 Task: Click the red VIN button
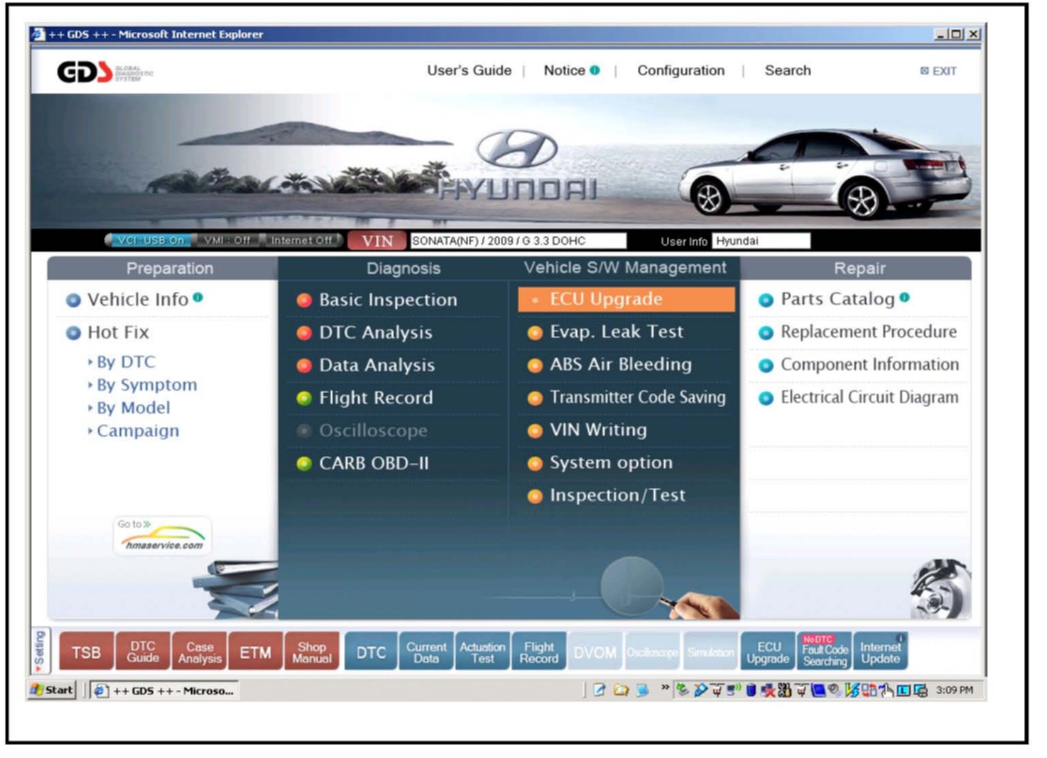pyautogui.click(x=377, y=241)
